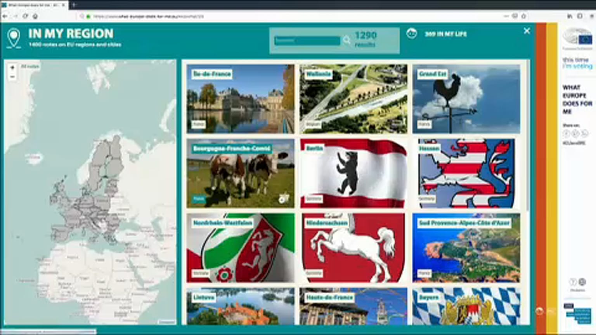The height and width of the screenshot is (335, 596).
Task: Go forward in browser
Action: point(16,16)
